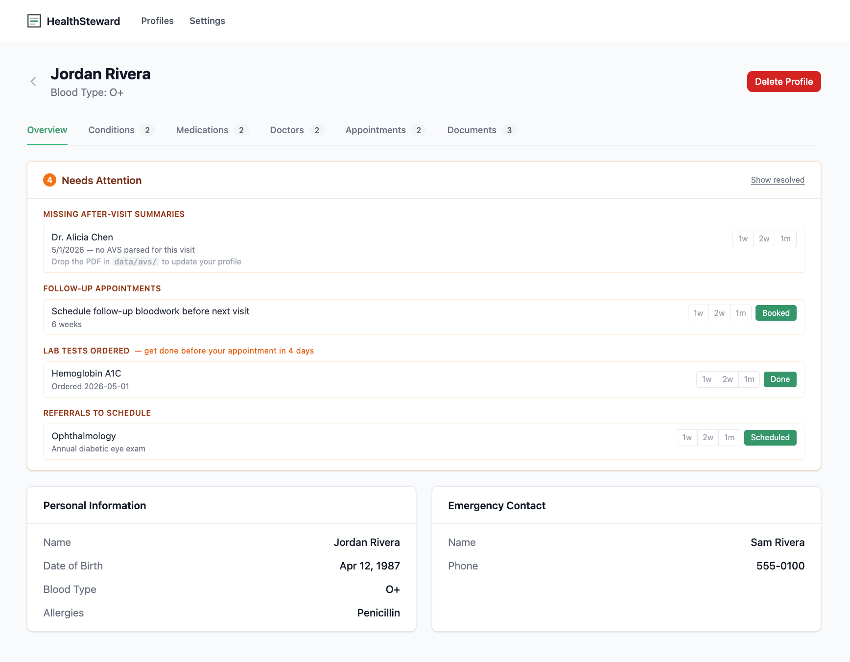Switch to the Medications tab
Image resolution: width=850 pixels, height=662 pixels.
[212, 130]
